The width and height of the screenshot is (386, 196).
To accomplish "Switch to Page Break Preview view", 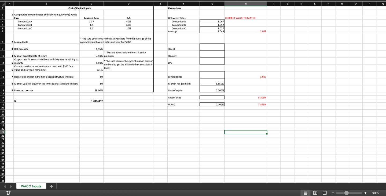I will pos(325,193).
